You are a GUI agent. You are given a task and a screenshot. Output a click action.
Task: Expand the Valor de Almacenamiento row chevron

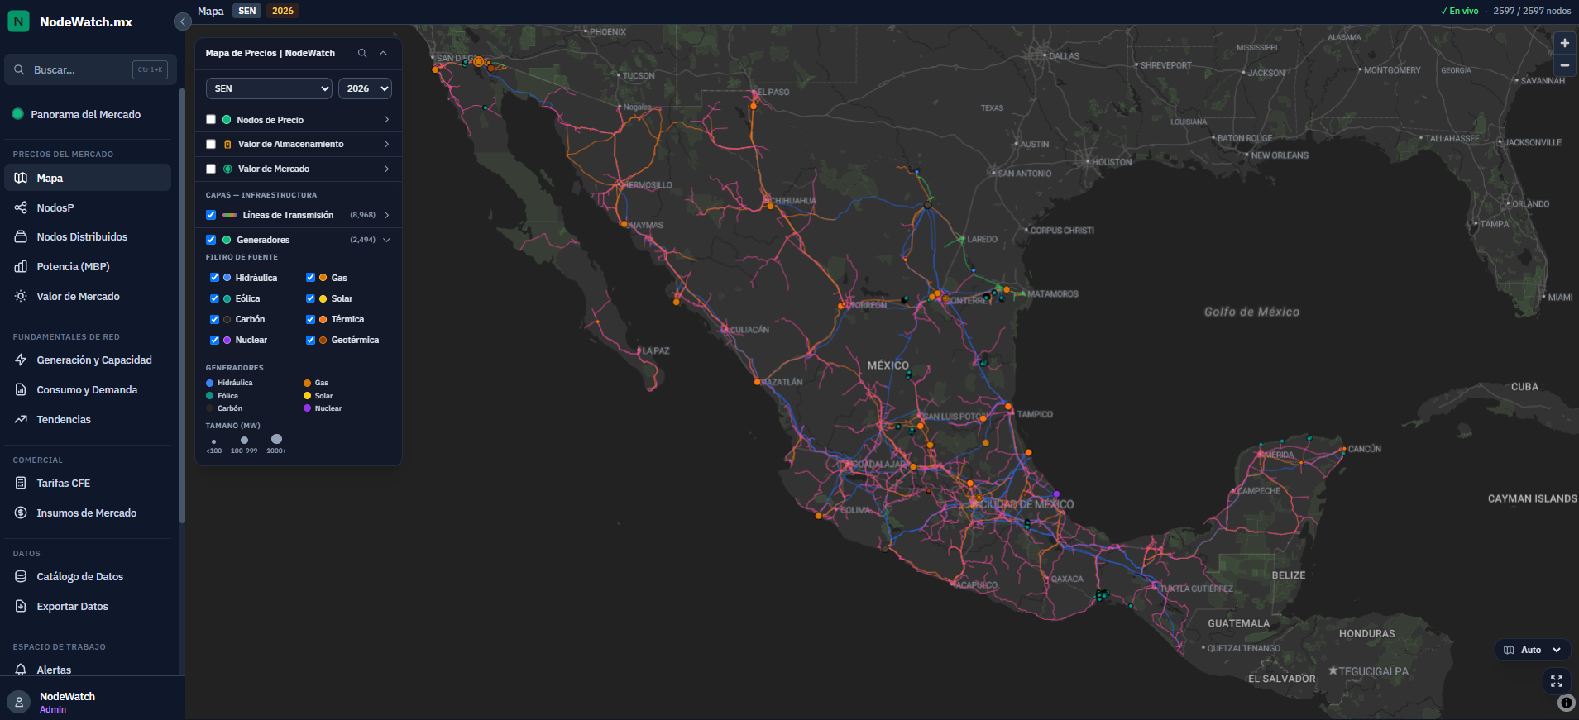(x=386, y=144)
